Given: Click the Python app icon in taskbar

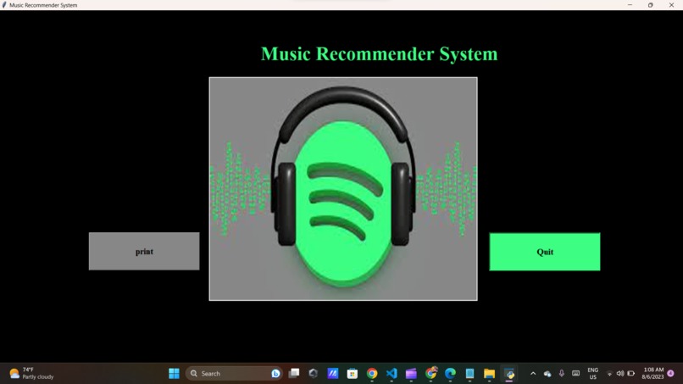Looking at the screenshot, I should (508, 374).
